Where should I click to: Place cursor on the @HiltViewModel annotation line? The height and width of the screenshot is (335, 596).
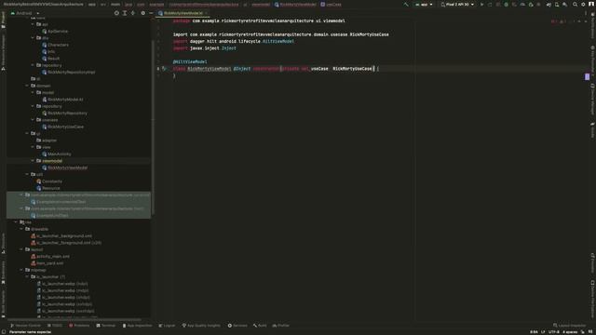pos(190,62)
